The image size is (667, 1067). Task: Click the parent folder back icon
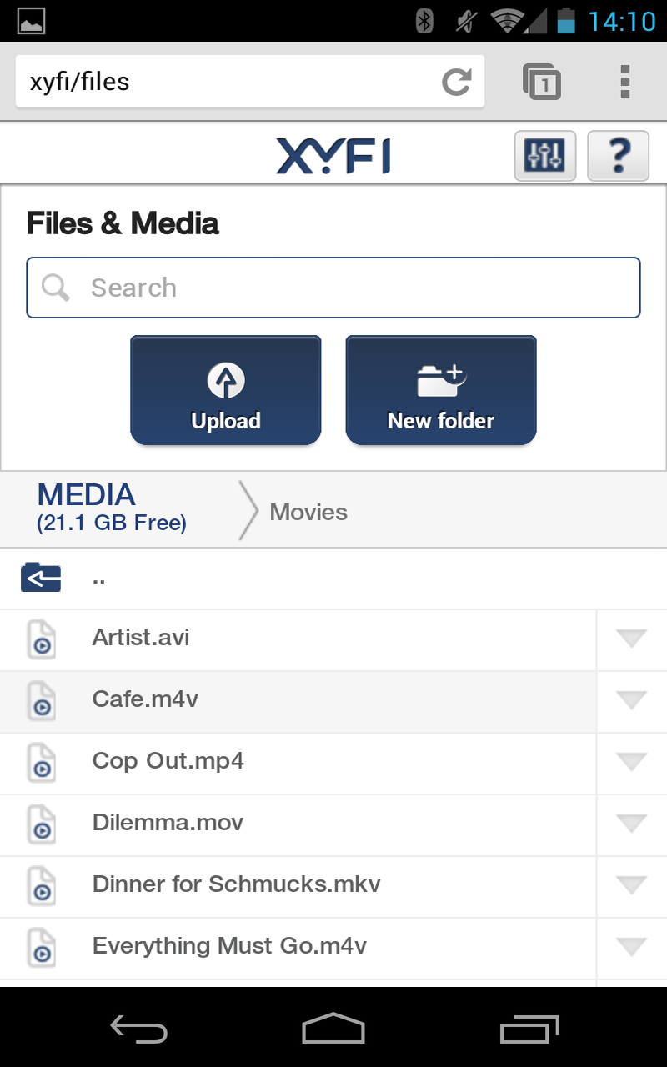point(41,577)
